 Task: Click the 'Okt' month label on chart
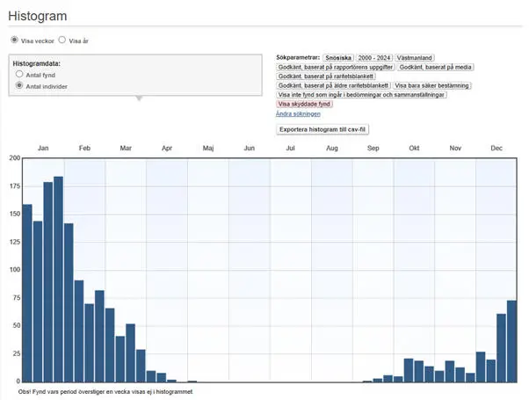414,149
